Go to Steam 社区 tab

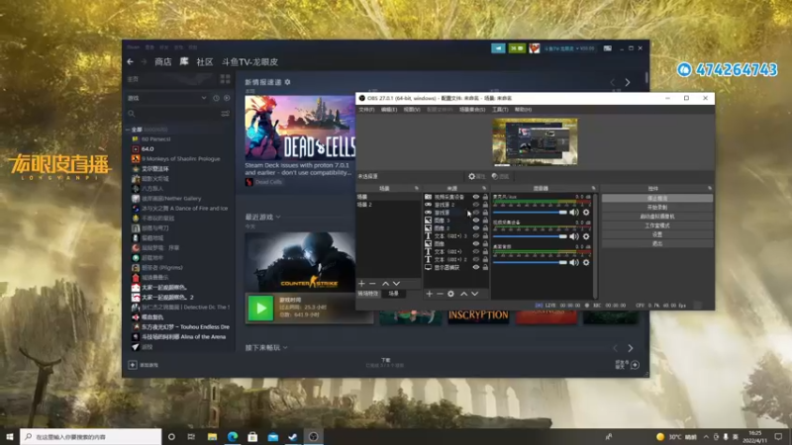click(x=205, y=61)
